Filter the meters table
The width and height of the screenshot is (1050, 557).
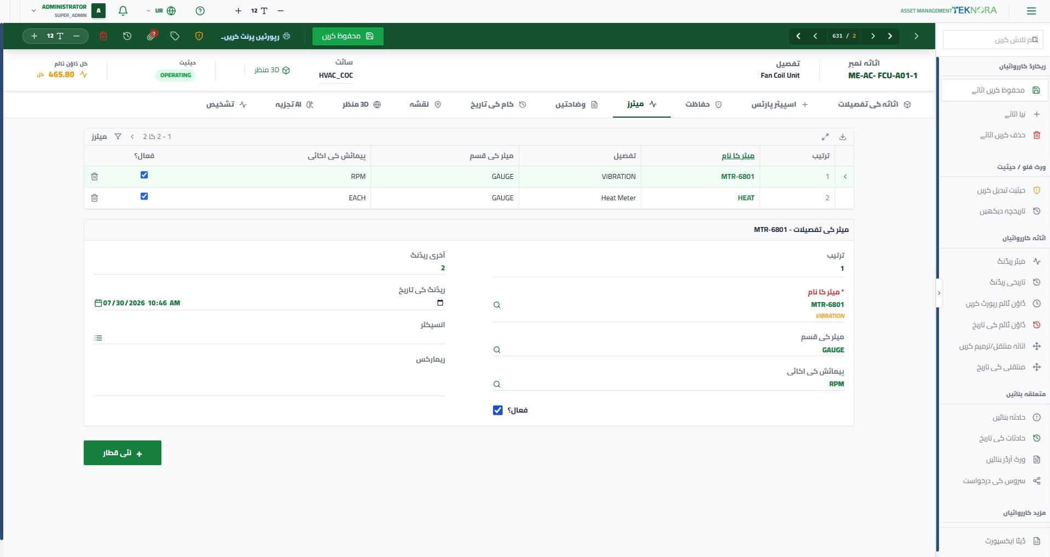click(x=118, y=137)
